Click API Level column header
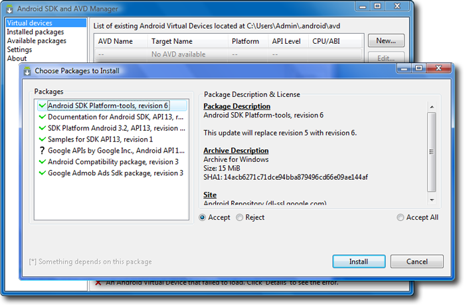The width and height of the screenshot is (465, 306). point(288,41)
